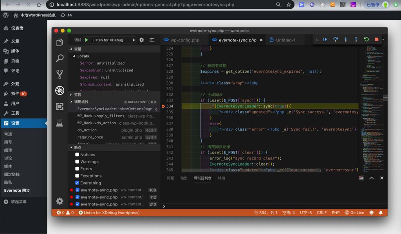
Task: Enable the Notices breakpoint checkbox
Action: [77, 155]
